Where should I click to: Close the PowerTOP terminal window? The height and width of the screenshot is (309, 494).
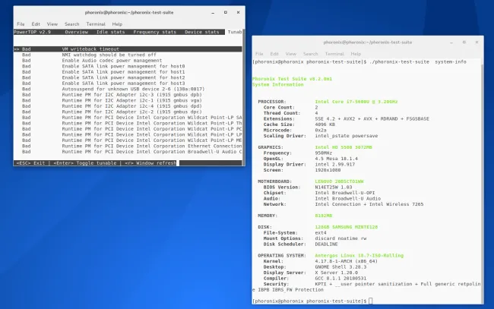pyautogui.click(x=238, y=13)
